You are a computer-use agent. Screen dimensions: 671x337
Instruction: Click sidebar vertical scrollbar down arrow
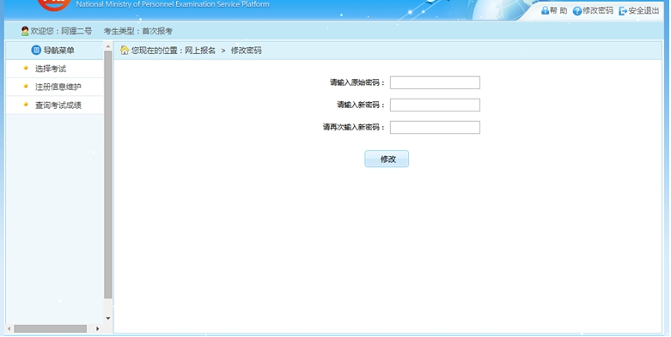tap(108, 318)
